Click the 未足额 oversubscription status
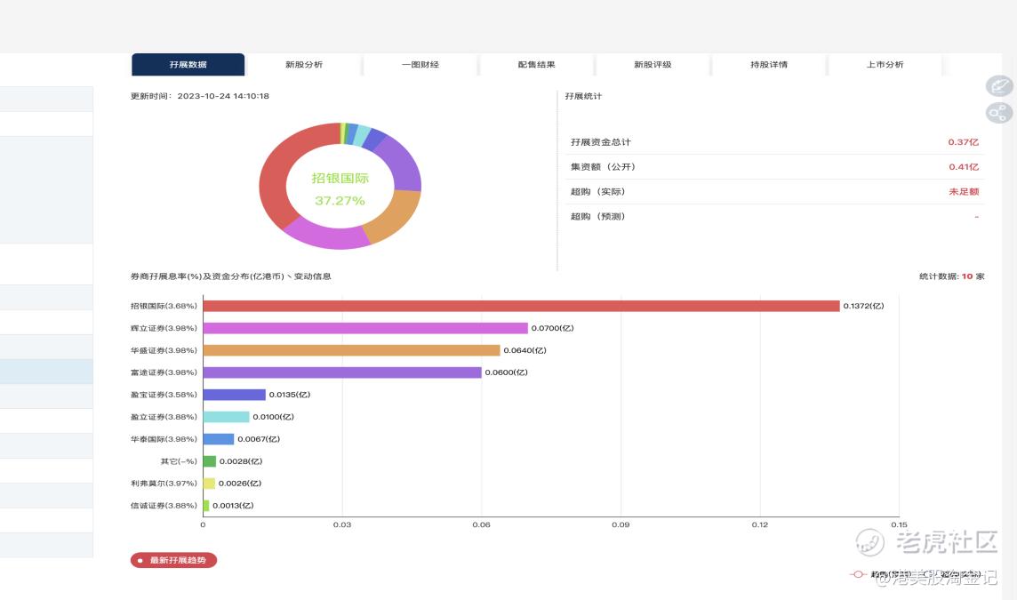The height and width of the screenshot is (600, 1017). coord(964,191)
